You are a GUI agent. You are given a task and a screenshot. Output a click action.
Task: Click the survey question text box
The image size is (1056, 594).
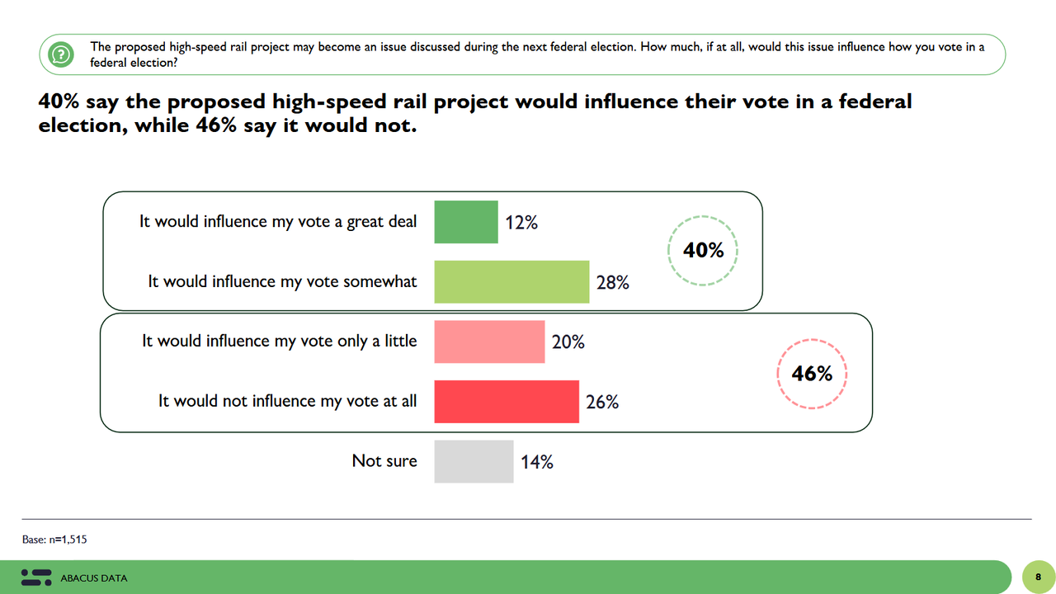click(x=536, y=54)
